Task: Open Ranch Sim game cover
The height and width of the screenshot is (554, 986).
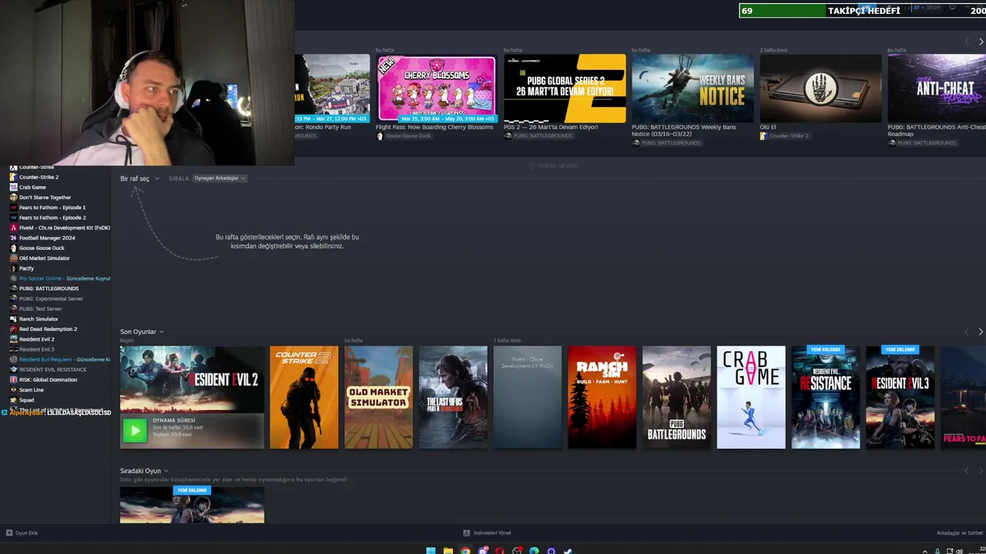Action: [x=602, y=397]
